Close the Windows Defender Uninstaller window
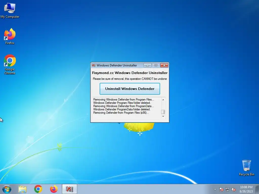The width and height of the screenshot is (259, 194). 164,65
